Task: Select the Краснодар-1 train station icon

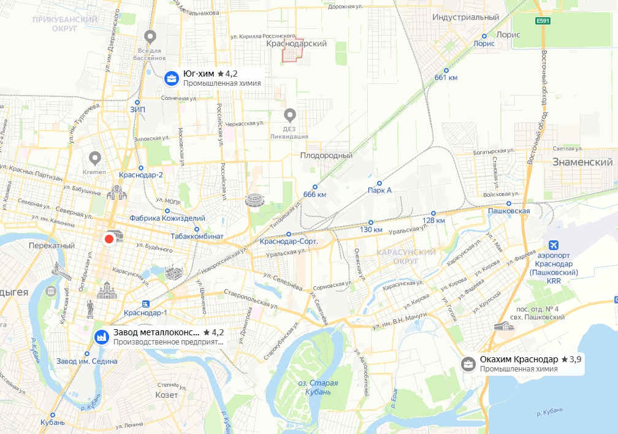Action: coord(146,304)
